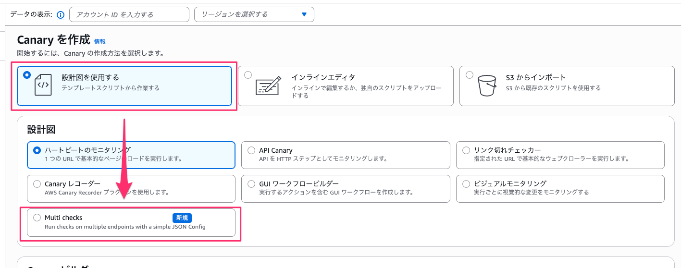681x268 pixels.
Task: Select GUI ワークフロービルダー blueprint
Action: point(251,184)
